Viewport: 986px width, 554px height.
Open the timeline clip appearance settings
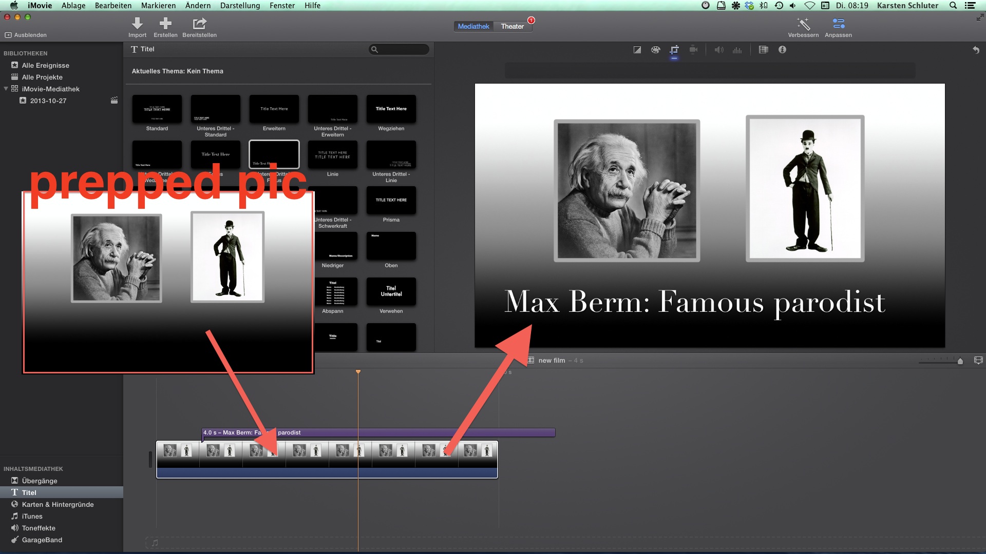pyautogui.click(x=978, y=361)
